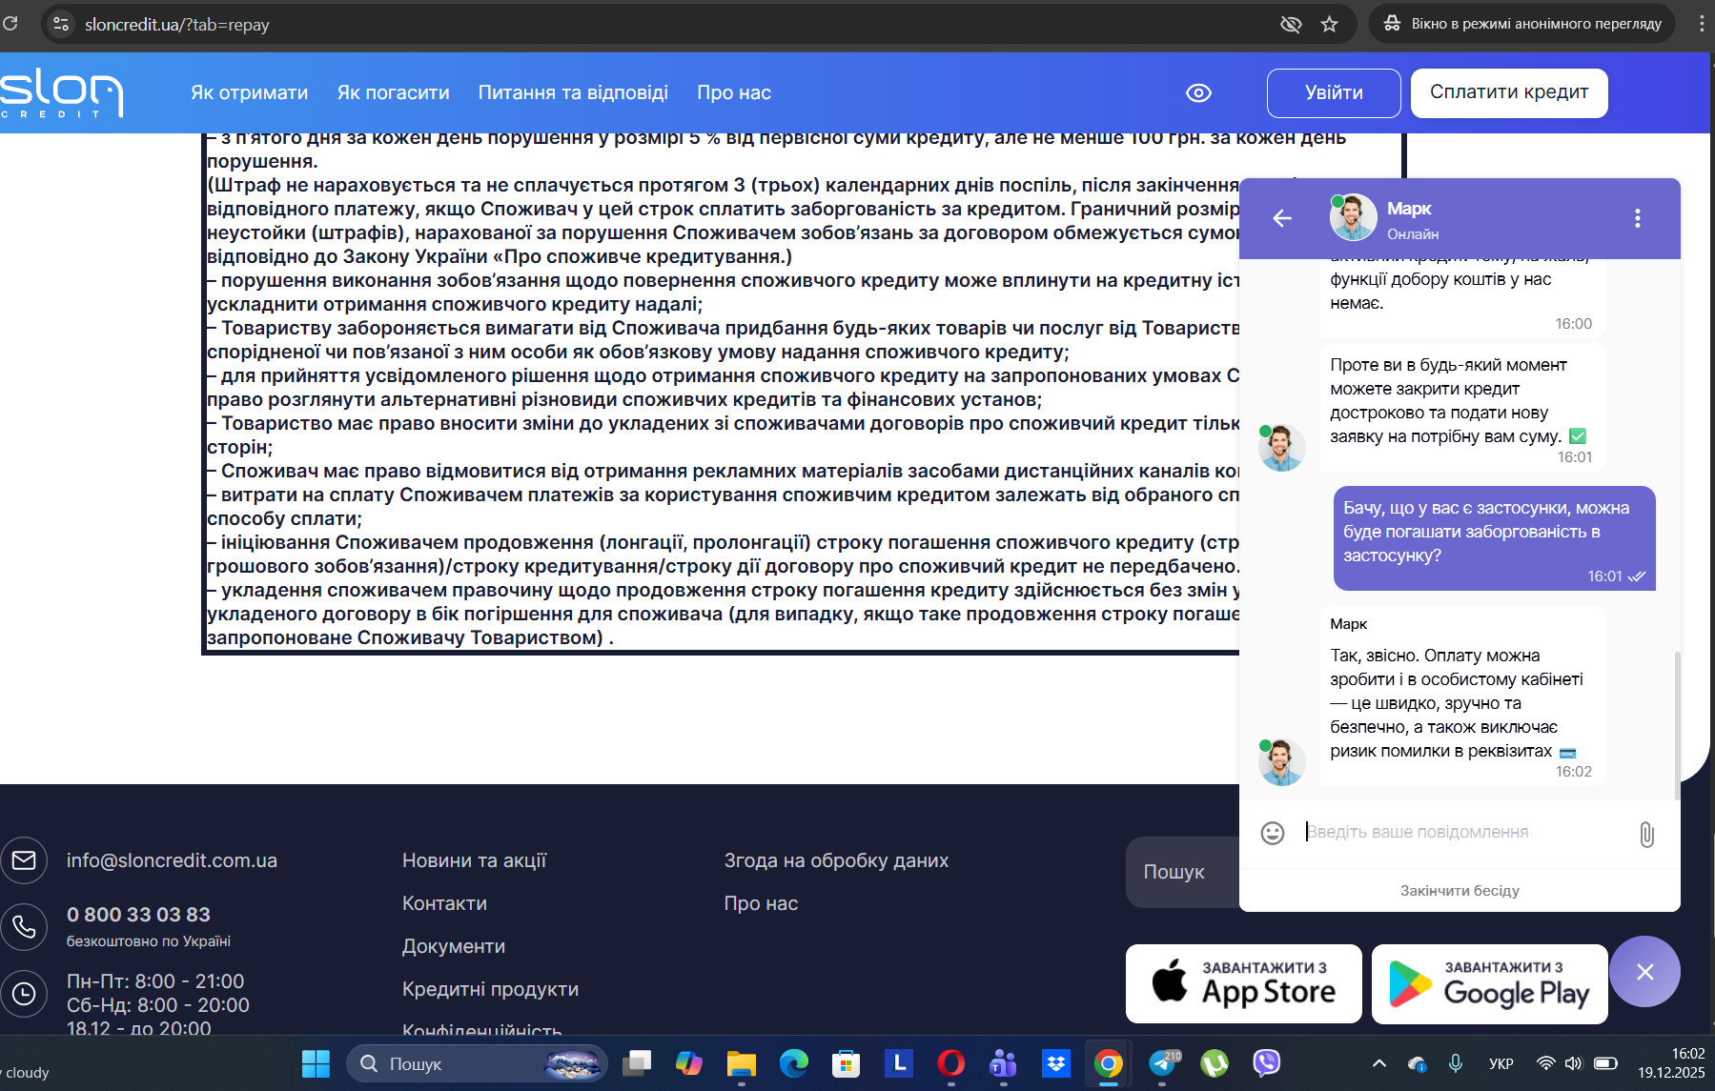Image resolution: width=1715 pixels, height=1091 pixels.
Task: Open the emoji picker in chat
Action: point(1273,833)
